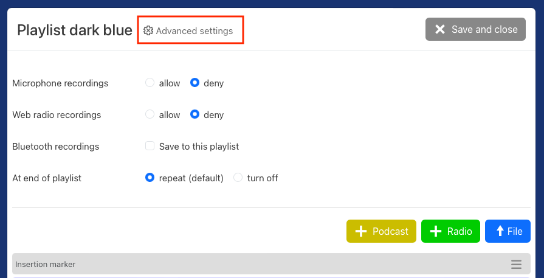Add a podcast with the yellow Podcast button

click(x=381, y=231)
